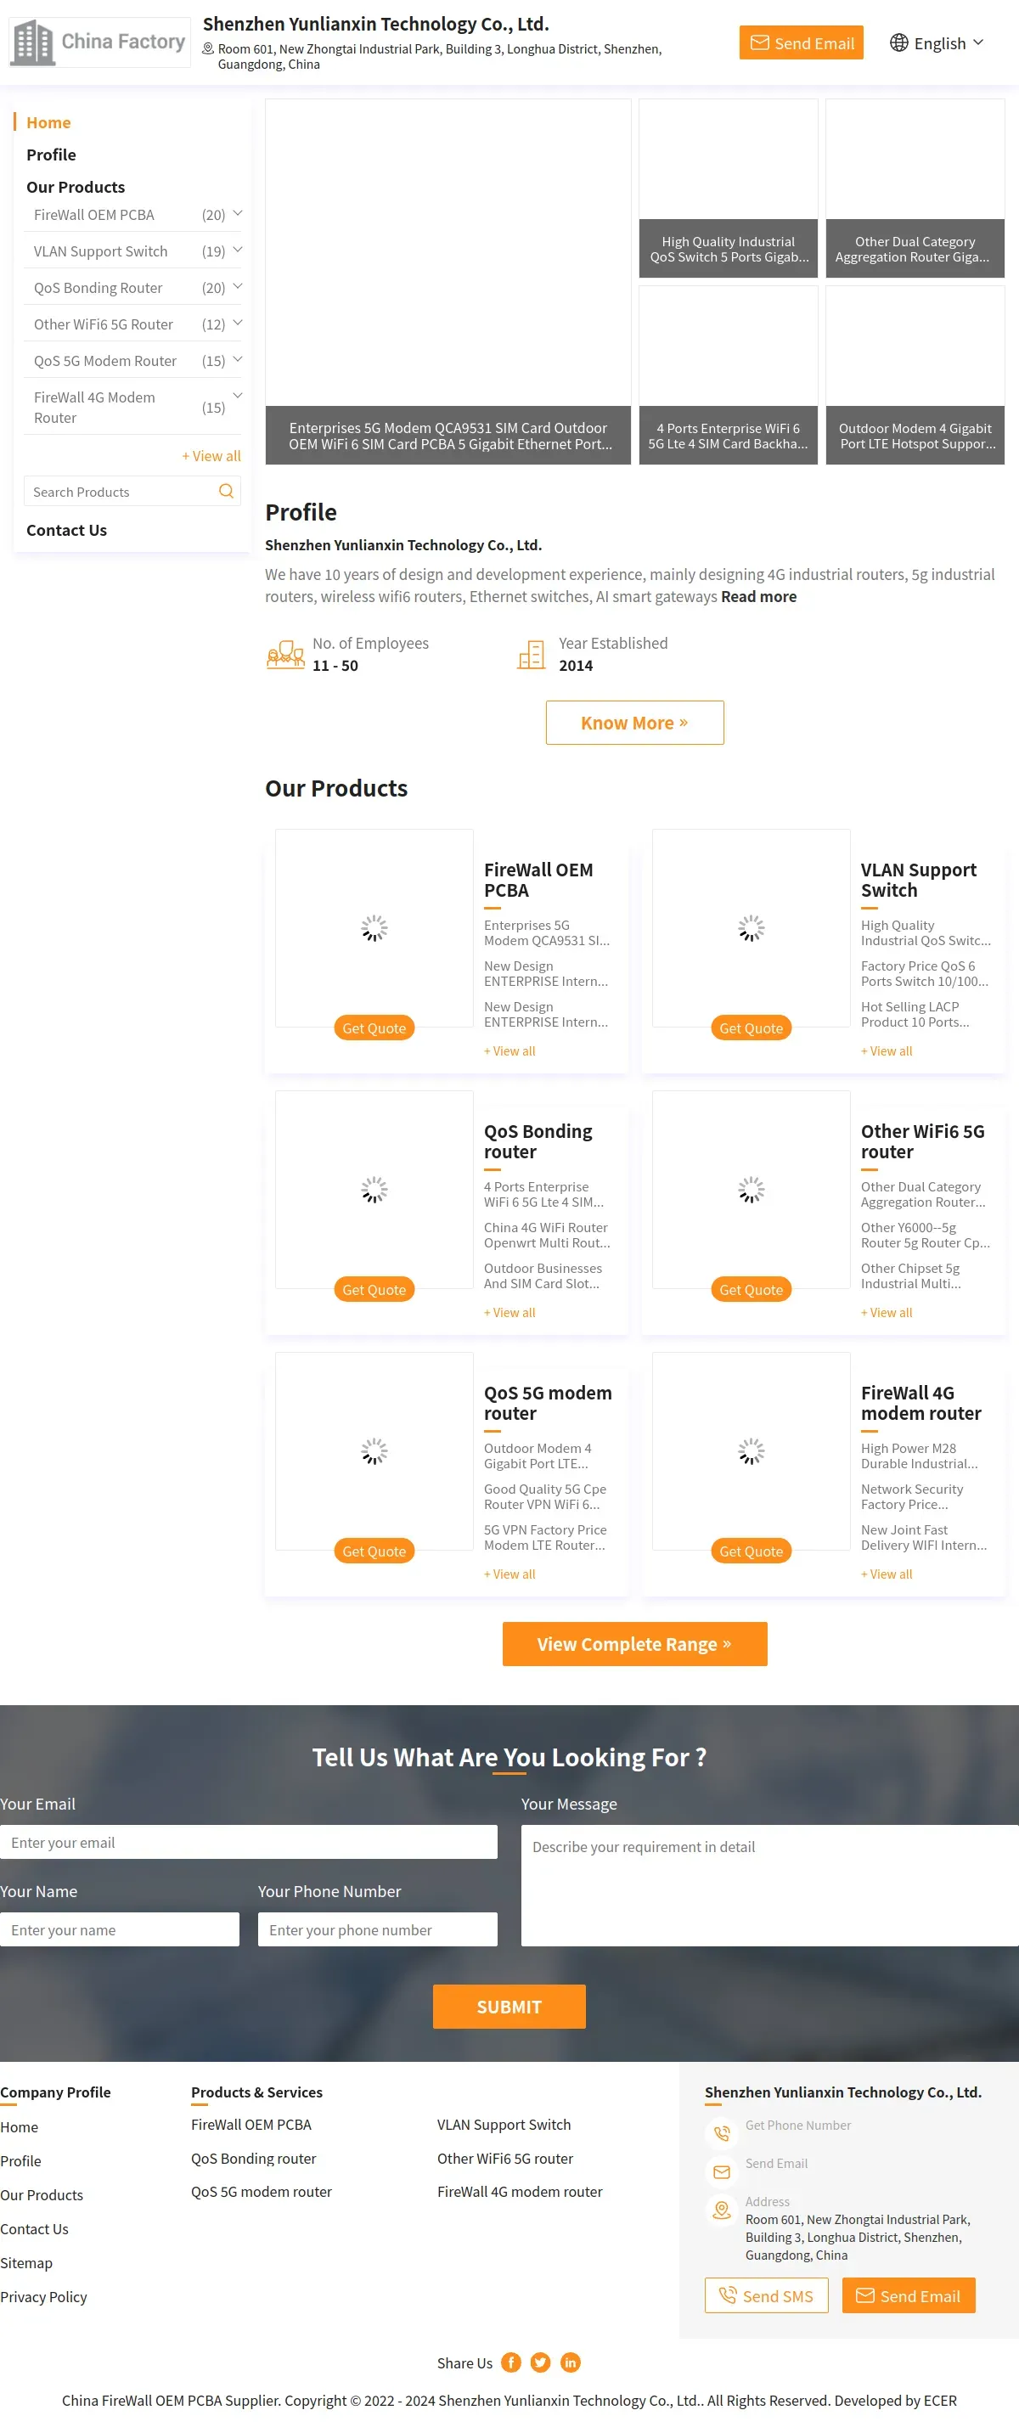
Task: Get Quote for VLAN Support Switch
Action: point(752,1028)
